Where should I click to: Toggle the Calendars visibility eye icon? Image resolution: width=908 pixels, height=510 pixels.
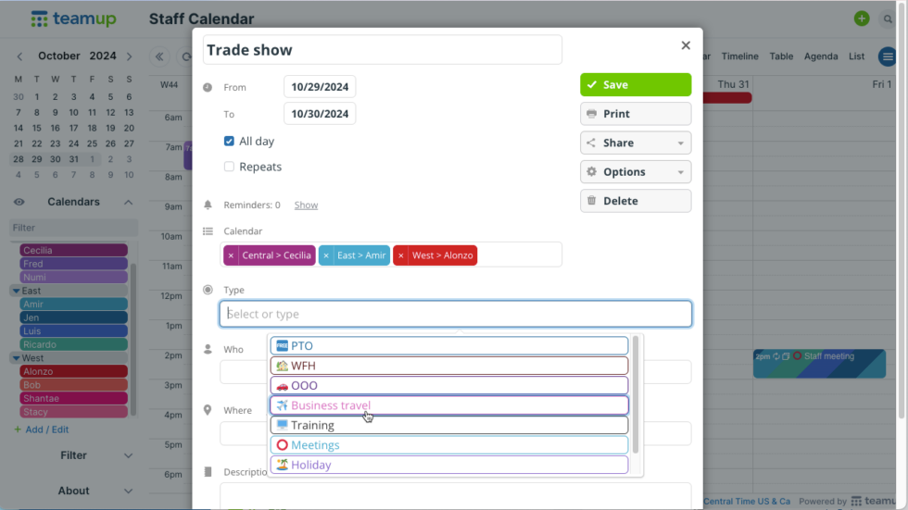click(19, 203)
